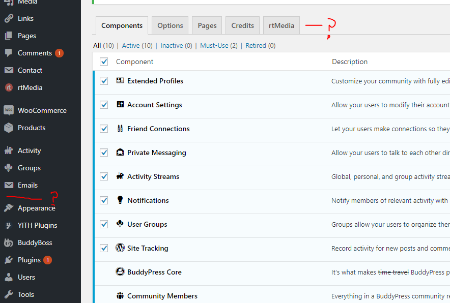This screenshot has height=303, width=450.
Task: Click the Community Members component icon
Action: [120, 295]
